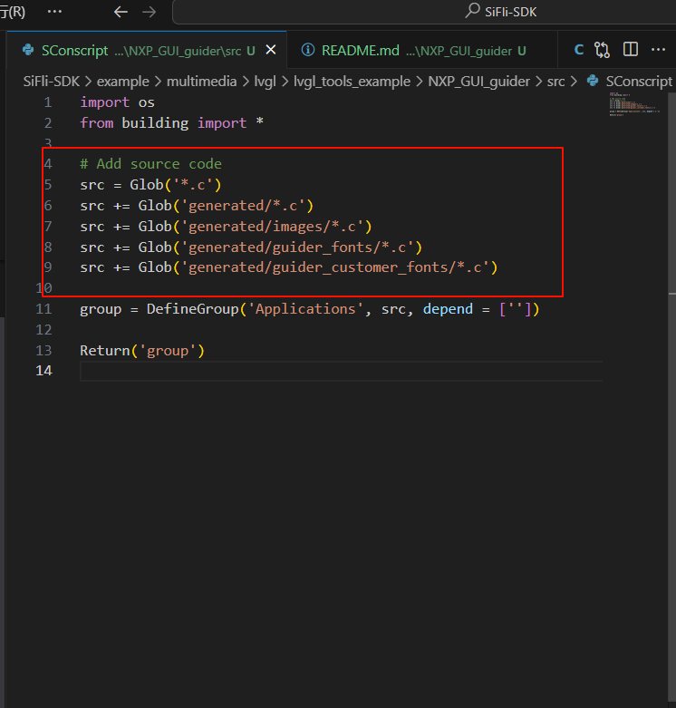Open title bar overflow menu ellipsis
676x708 pixels.
[x=54, y=12]
